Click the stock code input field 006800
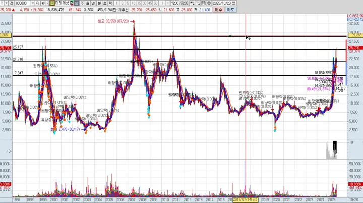363x203 pixels. pyautogui.click(x=23, y=3)
